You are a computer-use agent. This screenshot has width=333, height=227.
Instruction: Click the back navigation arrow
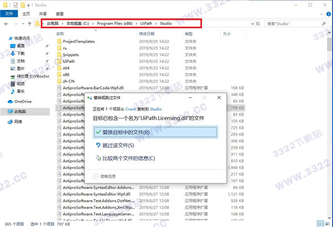point(6,24)
